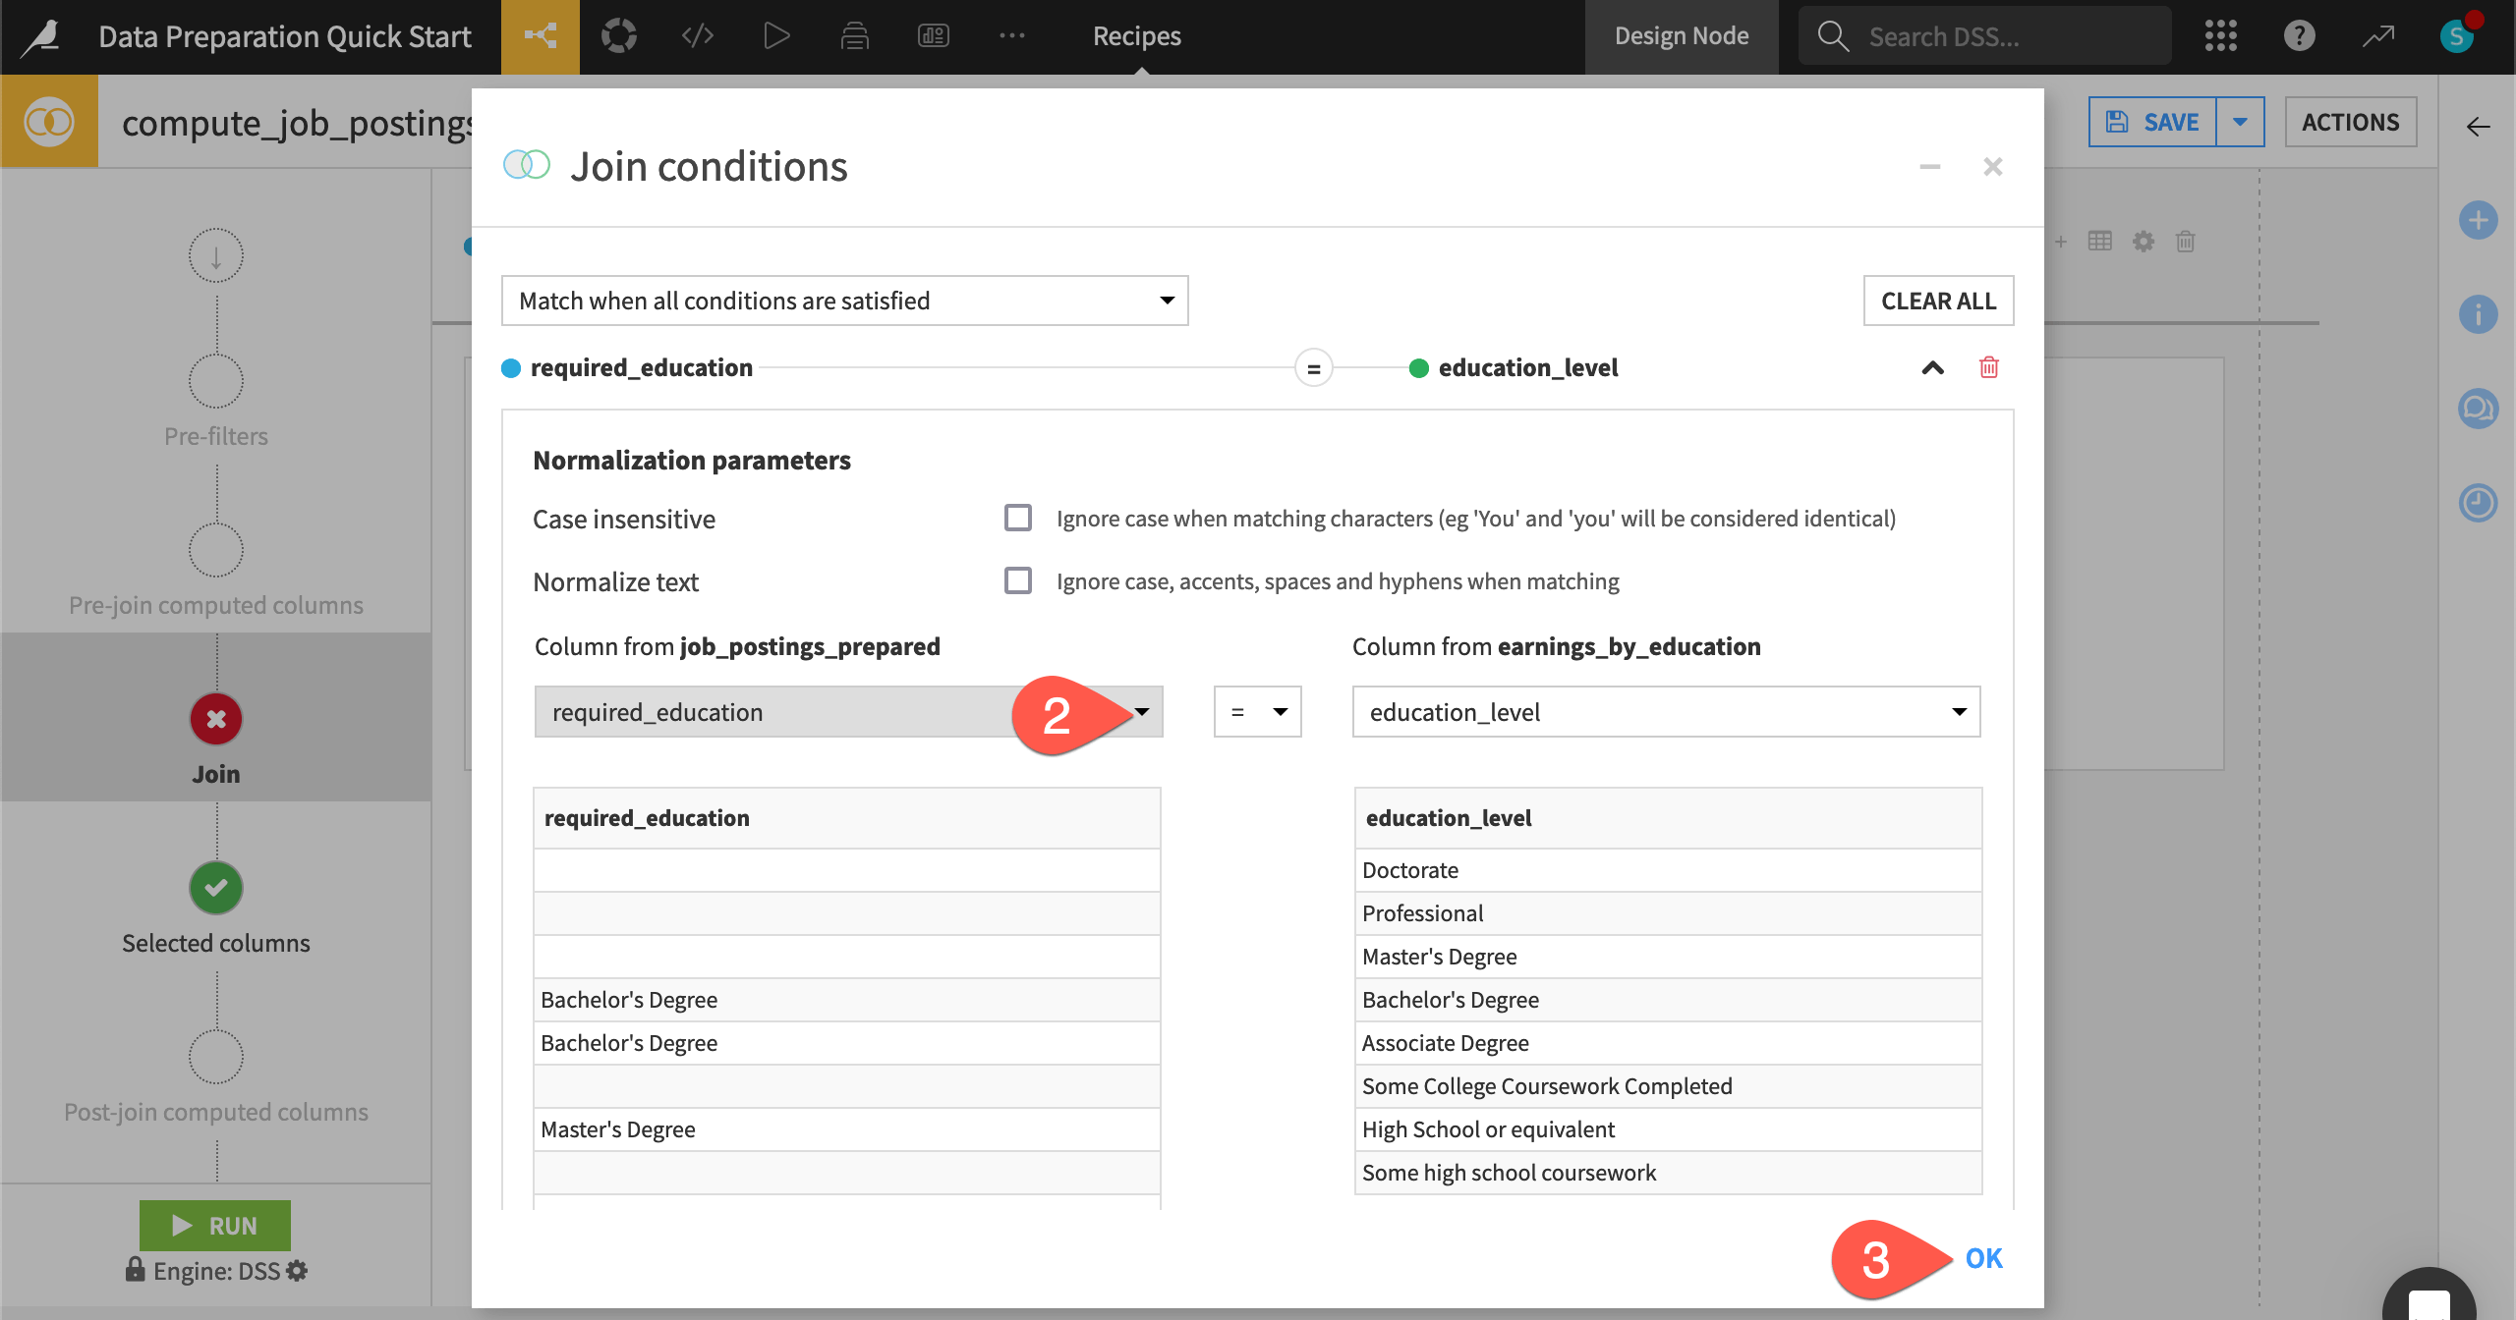Open the equals operator dropdown
The image size is (2516, 1320).
pos(1257,712)
